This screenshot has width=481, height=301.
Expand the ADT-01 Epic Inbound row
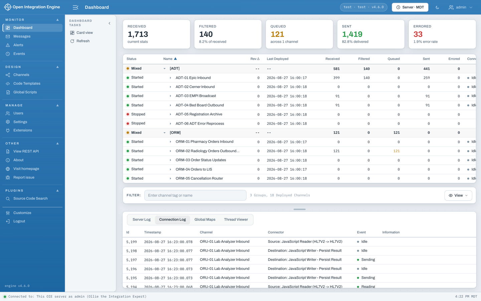tap(170, 78)
